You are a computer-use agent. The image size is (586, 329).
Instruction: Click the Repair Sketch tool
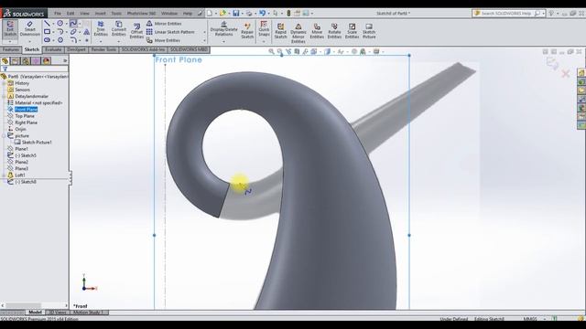(247, 30)
